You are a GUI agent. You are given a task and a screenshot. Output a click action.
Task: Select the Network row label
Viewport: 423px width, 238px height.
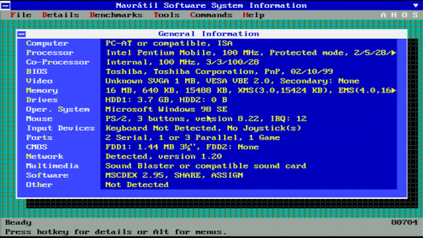[44, 157]
